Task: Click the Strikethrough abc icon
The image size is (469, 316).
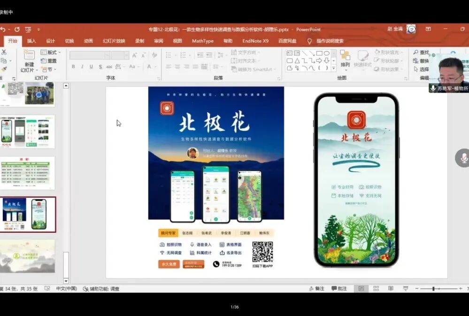Action: [x=109, y=66]
